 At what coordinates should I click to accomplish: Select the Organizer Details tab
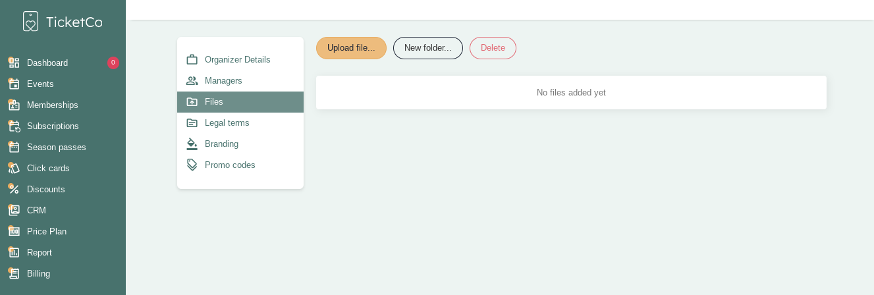click(240, 59)
